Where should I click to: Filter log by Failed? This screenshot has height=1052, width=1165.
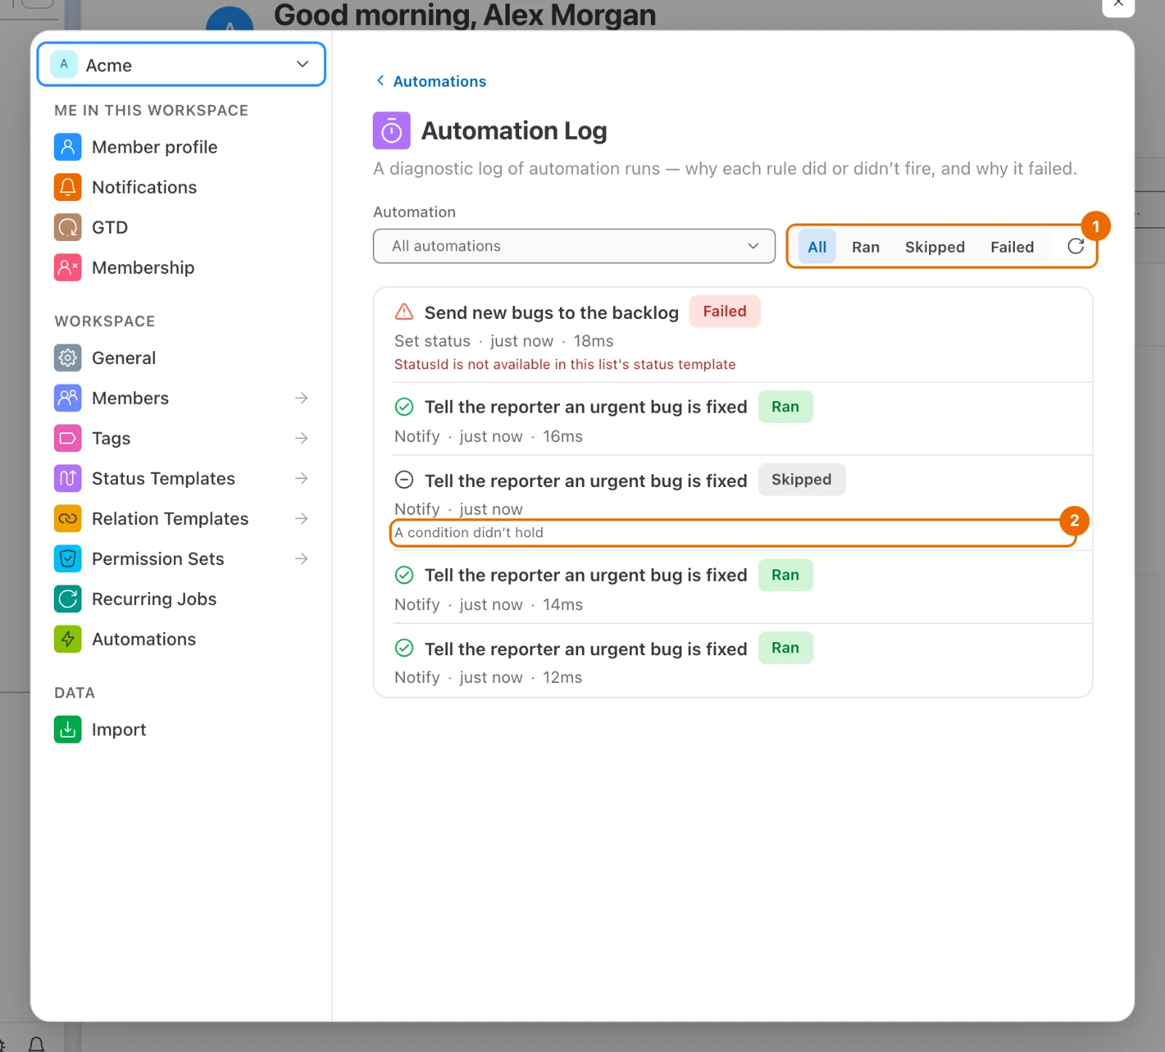[x=1012, y=247]
